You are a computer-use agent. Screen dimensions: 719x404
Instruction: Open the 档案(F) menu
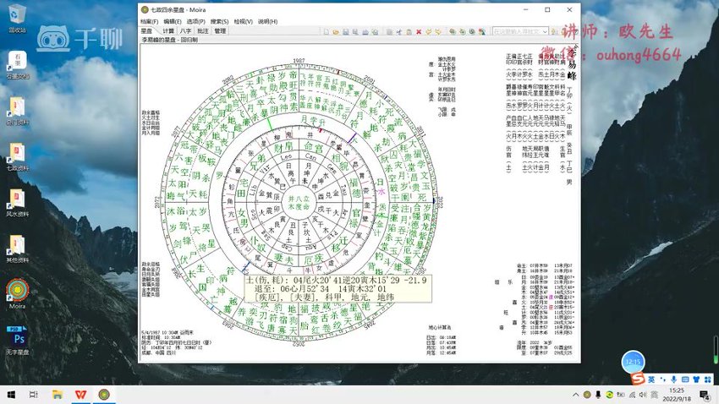(x=149, y=21)
